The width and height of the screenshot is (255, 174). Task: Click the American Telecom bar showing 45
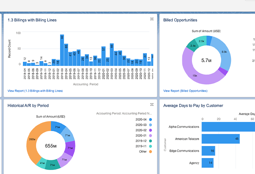[221, 139]
